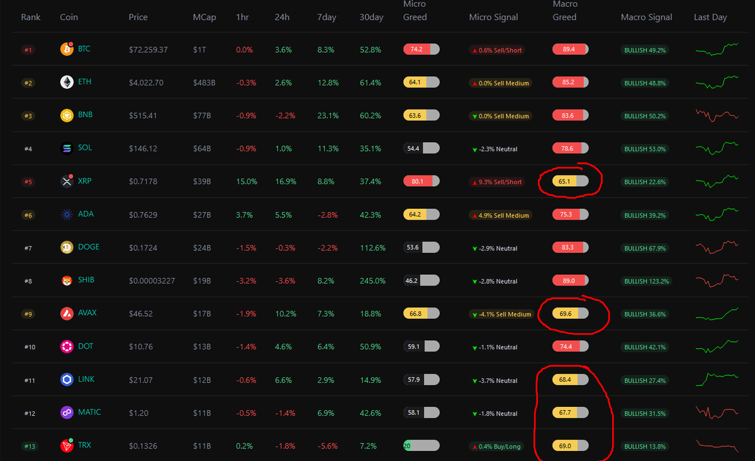This screenshot has width=755, height=461.
Task: Click the ETH coin logo icon
Action: click(67, 82)
